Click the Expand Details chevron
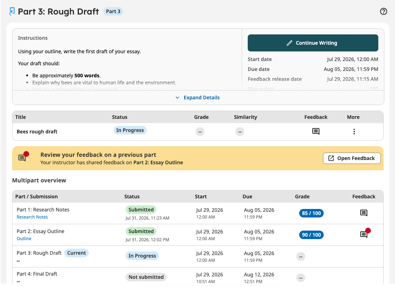This screenshot has height=287, width=395. click(177, 98)
